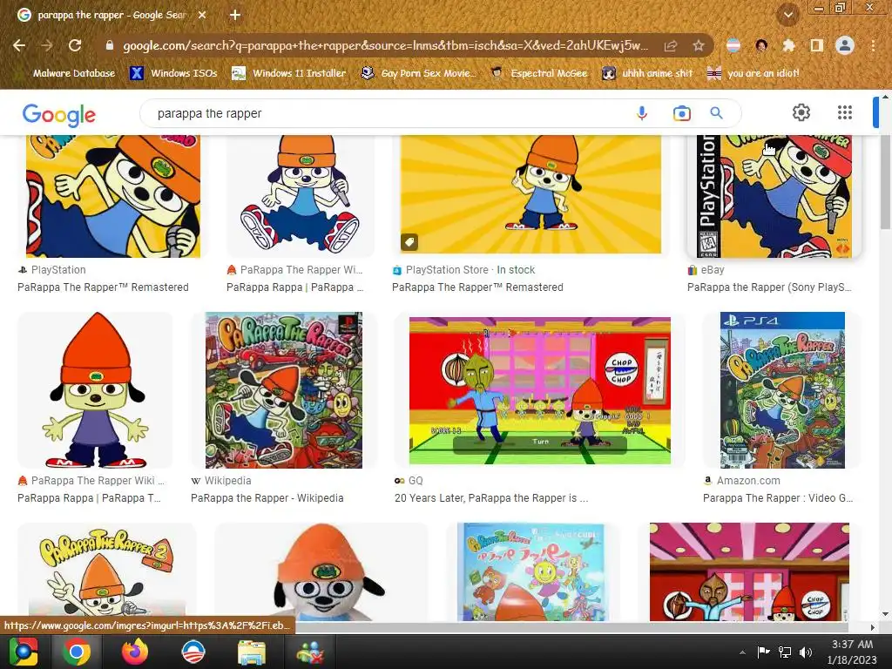Share this page icon in address bar
The image size is (892, 669).
[671, 45]
